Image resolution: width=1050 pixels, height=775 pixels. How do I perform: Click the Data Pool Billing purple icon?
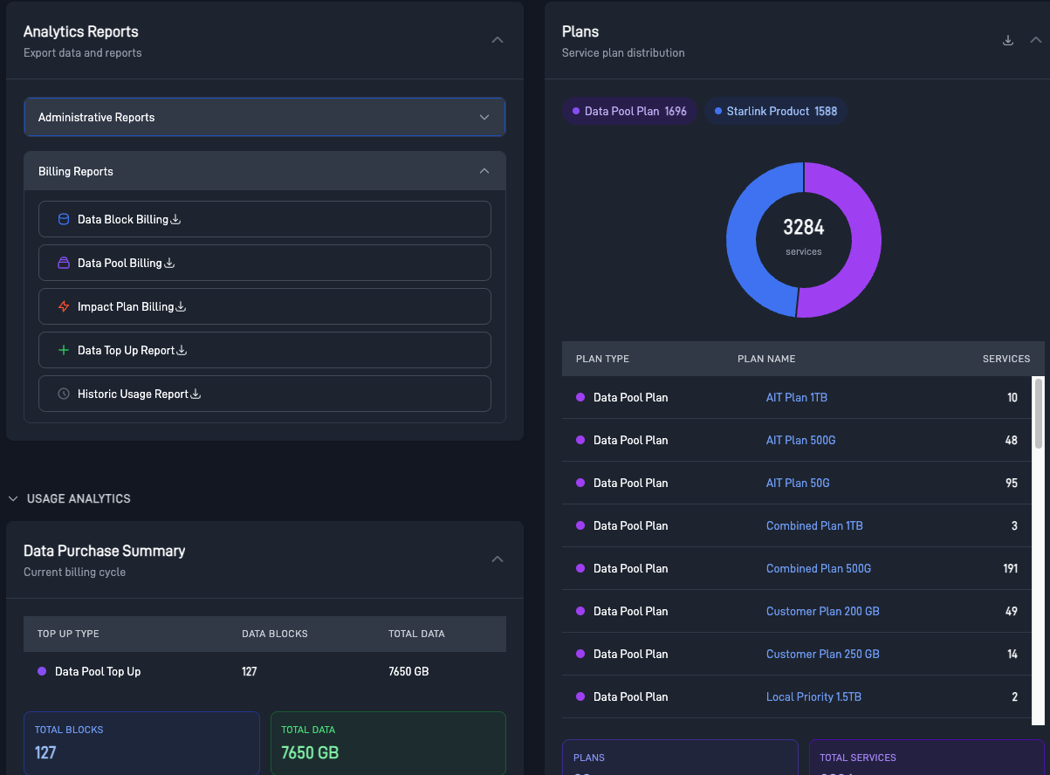(63, 263)
